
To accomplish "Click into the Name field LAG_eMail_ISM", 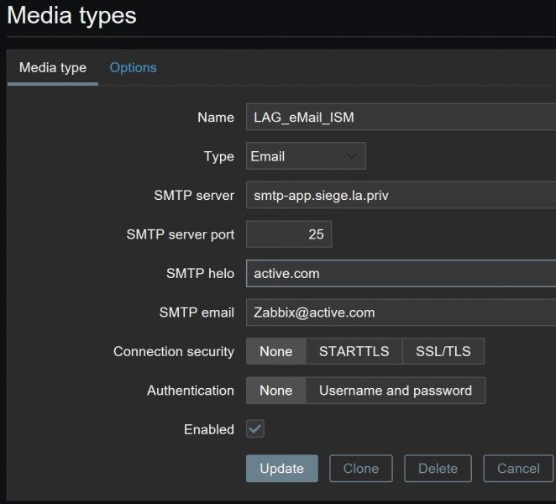I will point(401,117).
